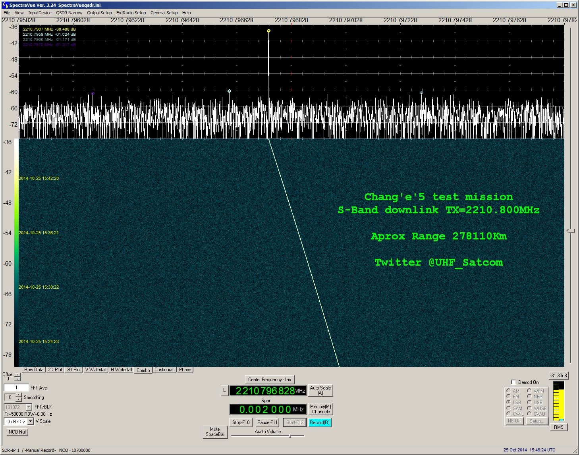The width and height of the screenshot is (579, 455).
Task: Click the Auto Scale (A) button
Action: click(x=320, y=390)
